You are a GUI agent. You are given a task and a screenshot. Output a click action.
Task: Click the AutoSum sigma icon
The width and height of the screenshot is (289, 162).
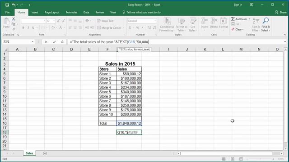[233, 19]
